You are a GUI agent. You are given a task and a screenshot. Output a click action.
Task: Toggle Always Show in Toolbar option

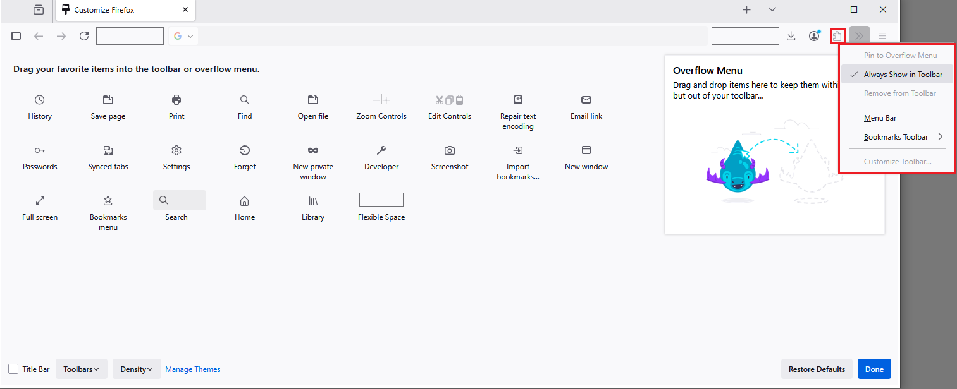pos(896,75)
